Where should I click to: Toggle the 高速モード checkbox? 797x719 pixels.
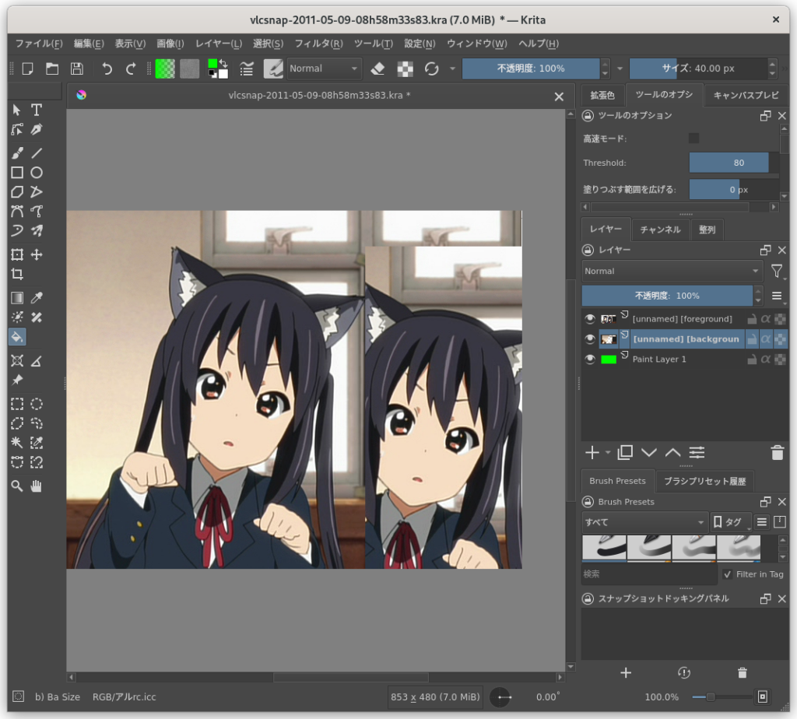693,139
